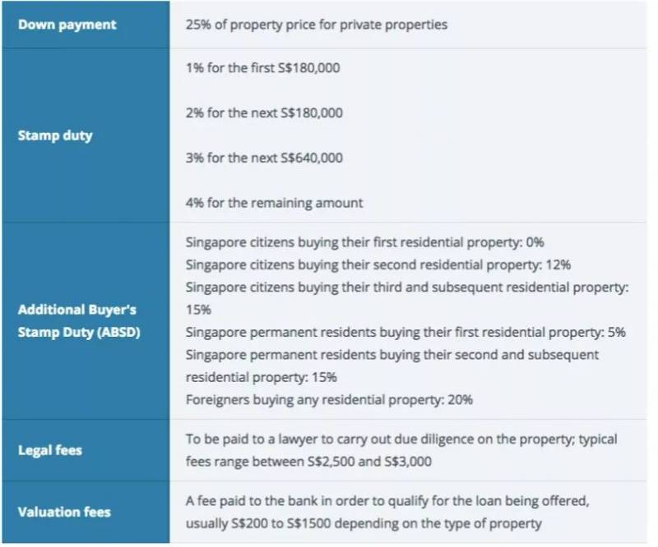
Task: Click the Legal fees row header
Action: [x=50, y=450]
